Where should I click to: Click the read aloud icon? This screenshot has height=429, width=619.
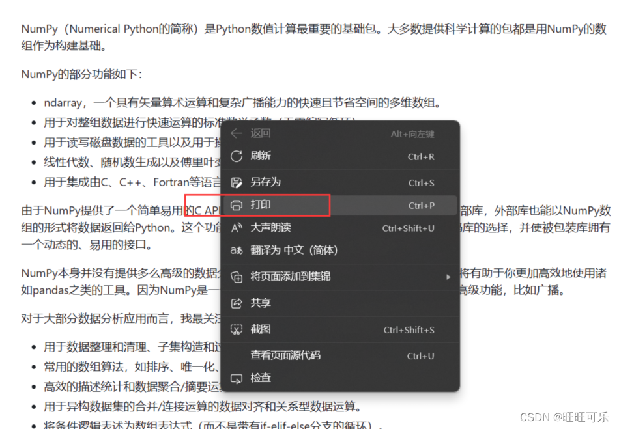pos(237,228)
